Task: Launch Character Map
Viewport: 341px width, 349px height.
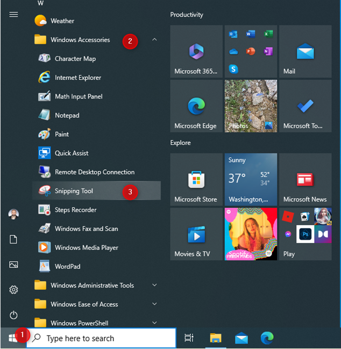Action: point(75,59)
